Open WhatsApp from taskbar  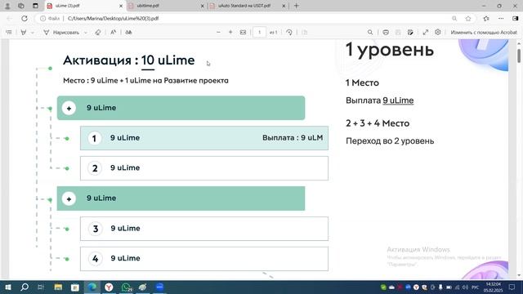tap(126, 287)
